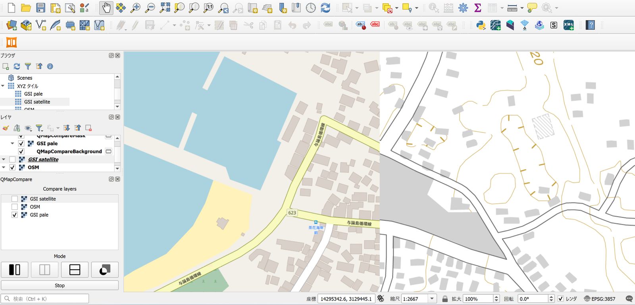Check GSI satellite in Compare layers
This screenshot has width=635, height=305.
click(15, 199)
